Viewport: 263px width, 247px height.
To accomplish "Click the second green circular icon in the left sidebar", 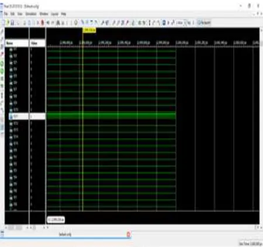I will 2,71.
